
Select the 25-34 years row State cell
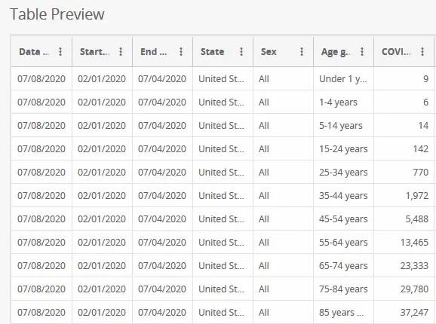point(223,172)
